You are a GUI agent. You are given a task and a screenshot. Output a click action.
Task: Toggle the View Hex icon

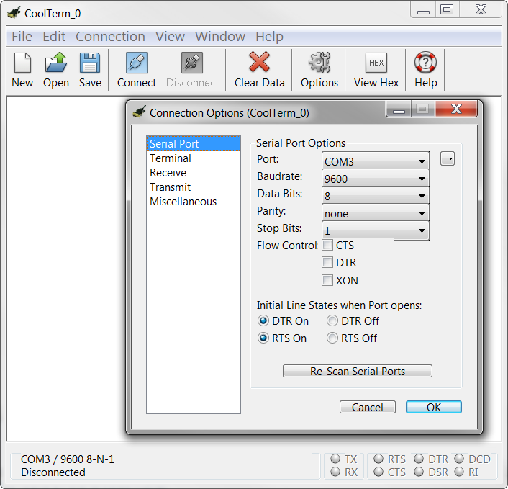376,64
